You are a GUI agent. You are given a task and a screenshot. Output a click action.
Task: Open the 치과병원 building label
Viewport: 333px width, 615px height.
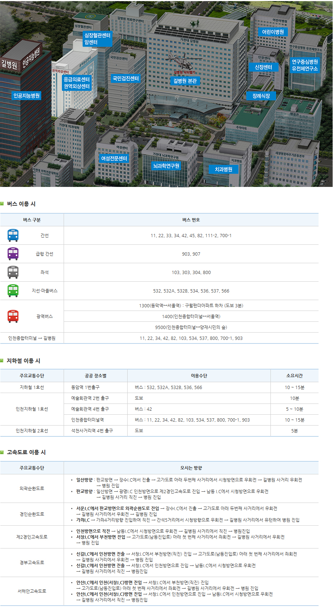(x=223, y=169)
